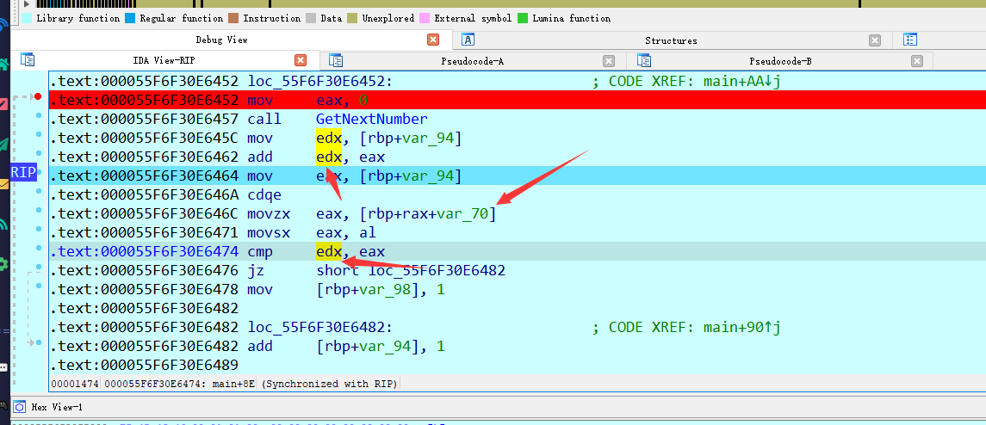
Task: Toggle the red breakpoint dot at 6452
Action: point(38,96)
